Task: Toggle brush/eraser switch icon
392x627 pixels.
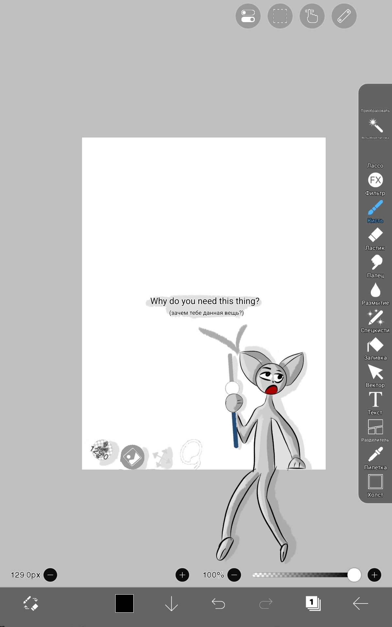Action: click(x=31, y=603)
